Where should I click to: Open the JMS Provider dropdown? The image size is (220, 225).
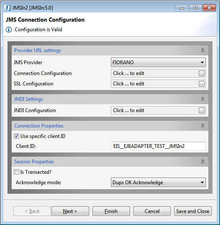tap(158, 62)
